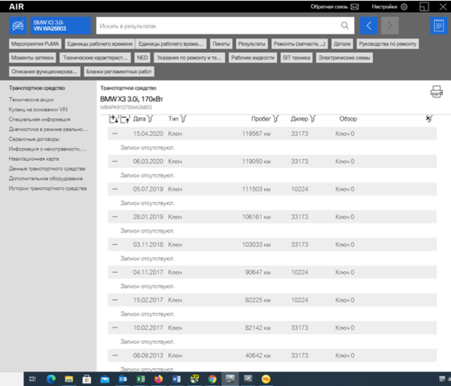This screenshot has height=386, width=451.
Task: Open Специальная информация in sidebar
Action: [39, 119]
